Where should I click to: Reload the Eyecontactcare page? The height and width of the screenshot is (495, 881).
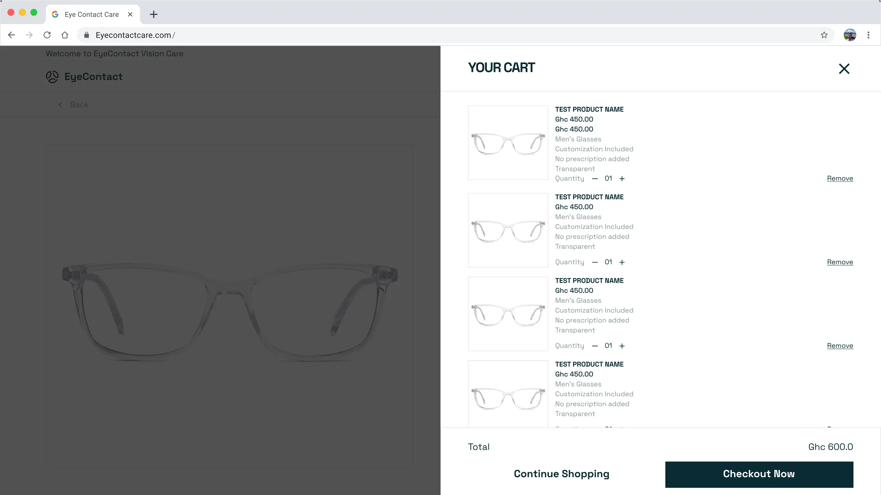pyautogui.click(x=47, y=35)
